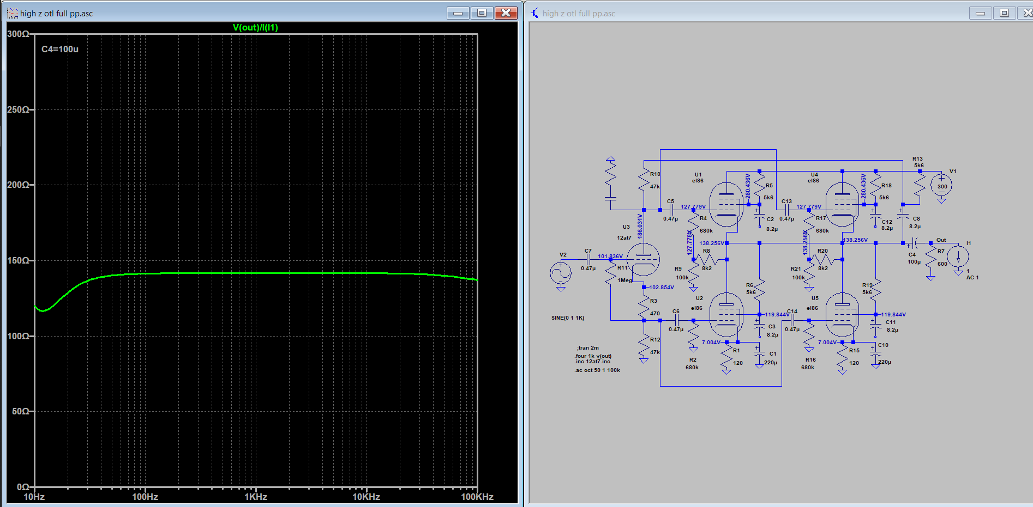
Task: Select resistor R12 47k symbol
Action: (x=644, y=346)
